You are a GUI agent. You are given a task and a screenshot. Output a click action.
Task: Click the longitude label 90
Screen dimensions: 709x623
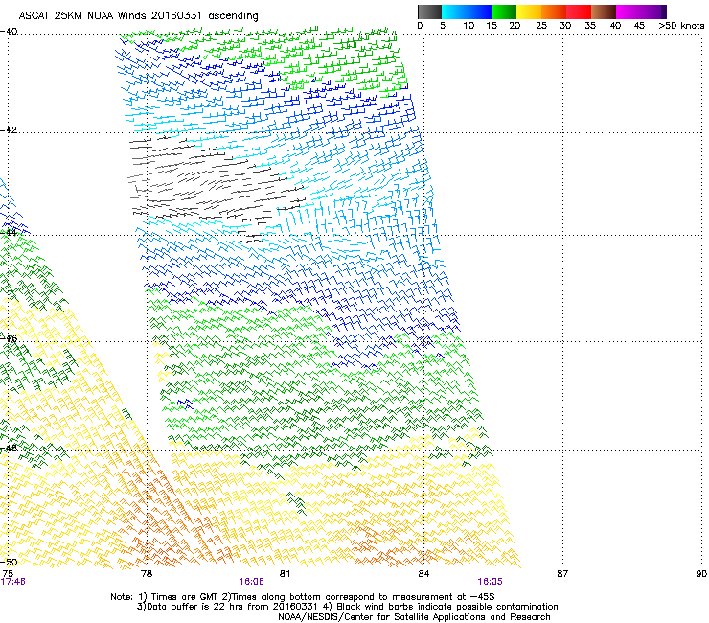(701, 574)
